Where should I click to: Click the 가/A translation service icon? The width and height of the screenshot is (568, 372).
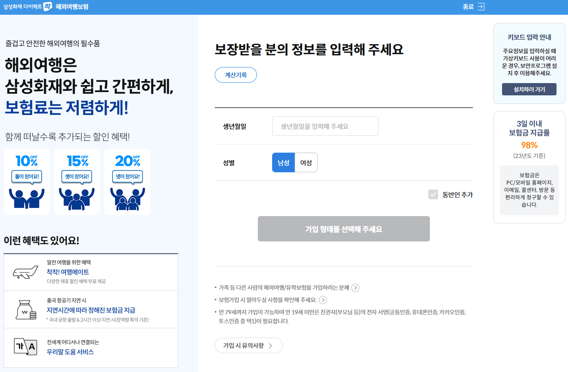click(x=25, y=347)
